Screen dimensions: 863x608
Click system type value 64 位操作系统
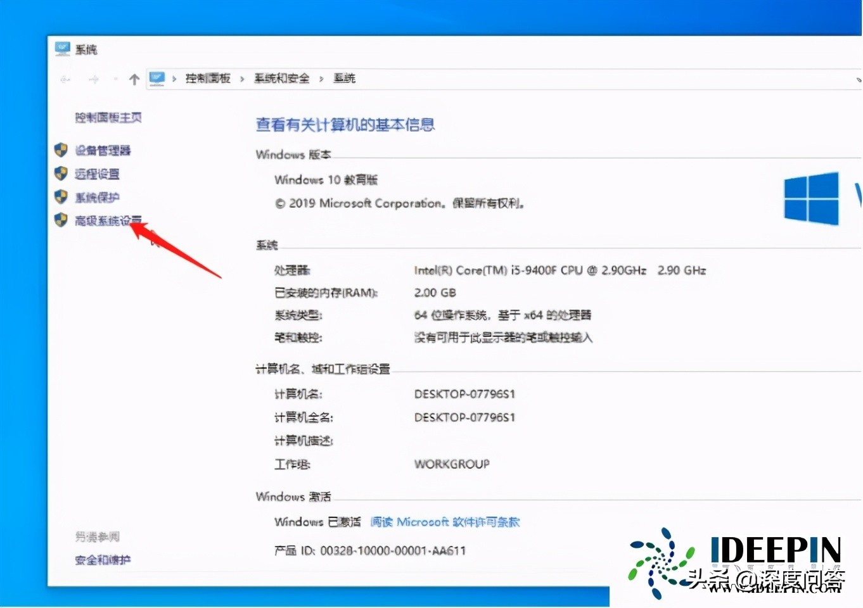(x=502, y=315)
